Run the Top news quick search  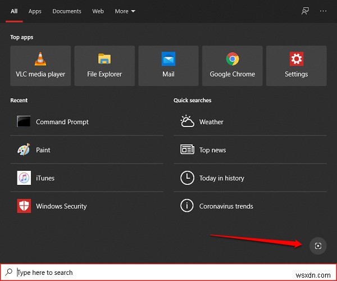point(250,150)
